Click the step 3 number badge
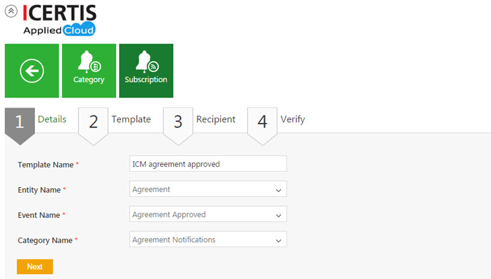The width and height of the screenshot is (491, 279). point(178,122)
